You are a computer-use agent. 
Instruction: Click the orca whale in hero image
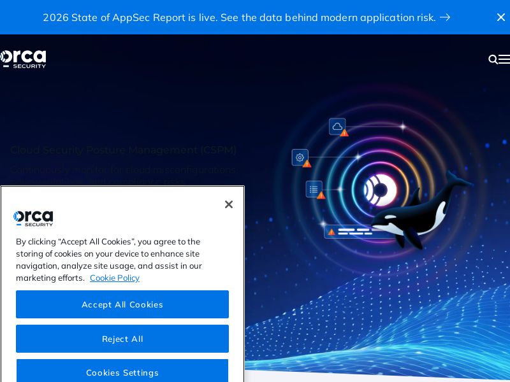pos(421,213)
